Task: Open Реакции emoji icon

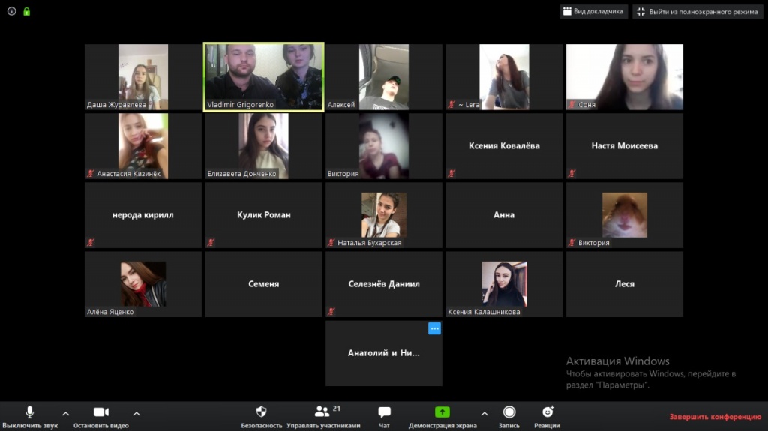Action: [x=547, y=412]
